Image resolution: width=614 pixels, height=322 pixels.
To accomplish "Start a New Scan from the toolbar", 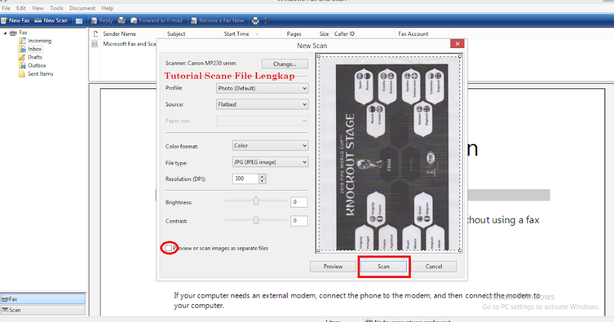I will click(x=51, y=20).
